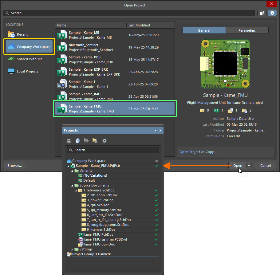This screenshot has width=280, height=275.
Task: Click the Cancel button
Action: [x=265, y=166]
